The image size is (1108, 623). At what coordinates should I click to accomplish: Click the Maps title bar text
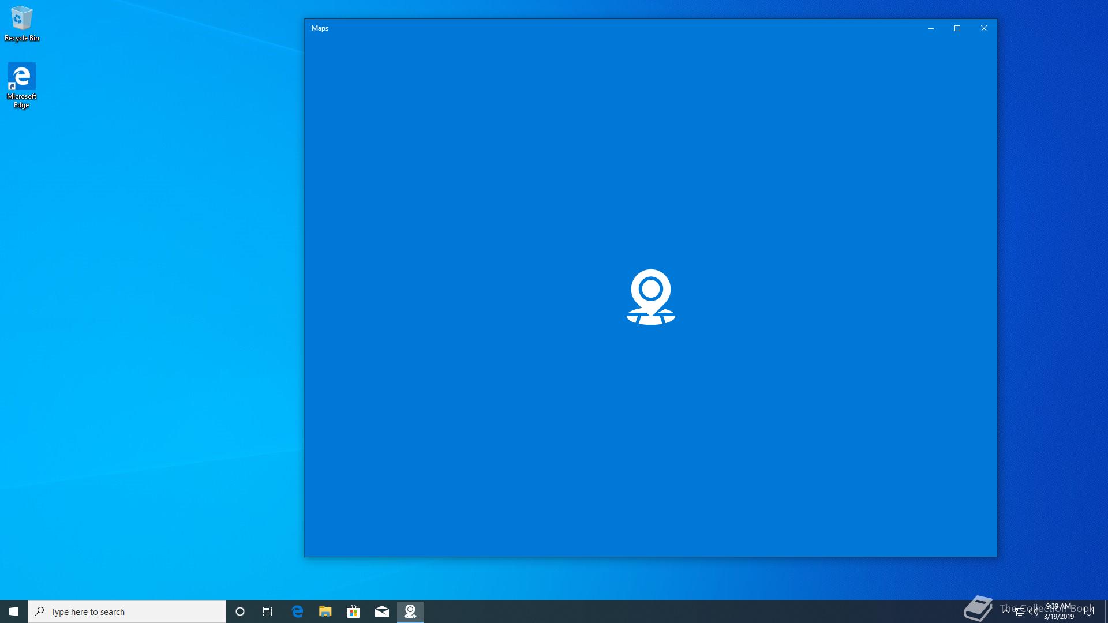320,28
